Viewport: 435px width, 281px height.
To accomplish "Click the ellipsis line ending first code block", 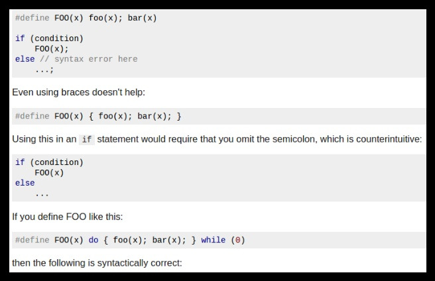I will point(44,70).
